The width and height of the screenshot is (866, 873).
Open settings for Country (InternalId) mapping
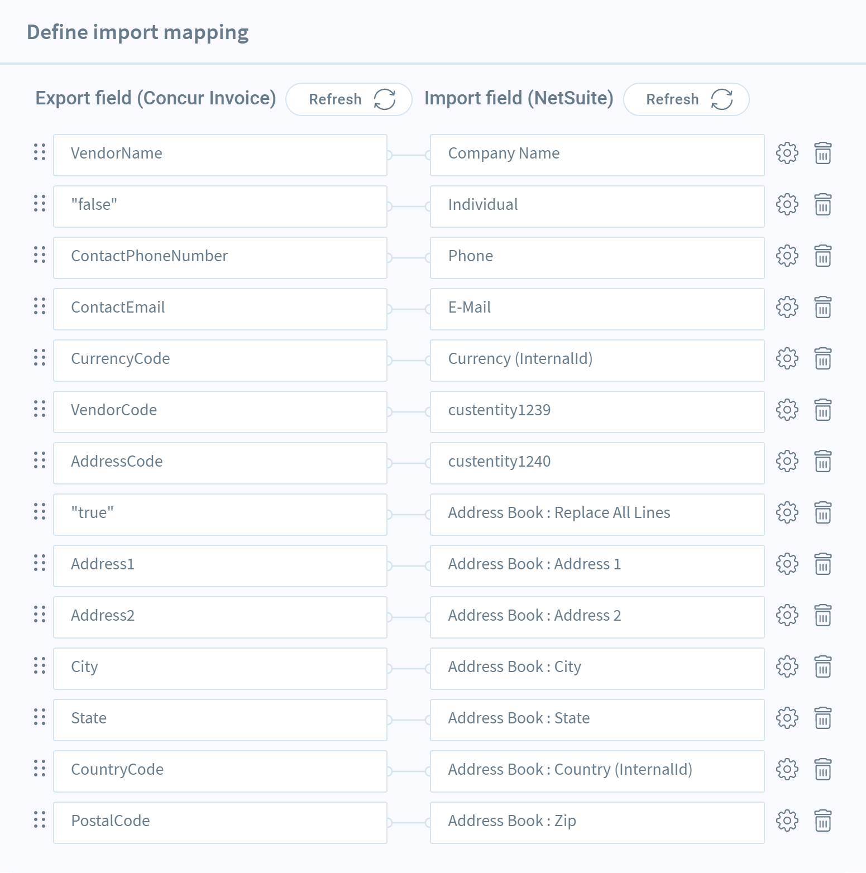pos(787,769)
